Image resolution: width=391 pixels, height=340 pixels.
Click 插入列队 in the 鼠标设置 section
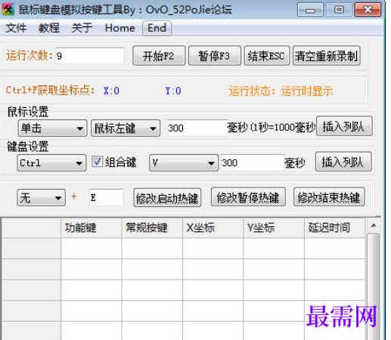coord(344,126)
